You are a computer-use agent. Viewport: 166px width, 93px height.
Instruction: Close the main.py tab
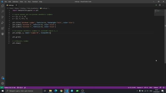16,5
